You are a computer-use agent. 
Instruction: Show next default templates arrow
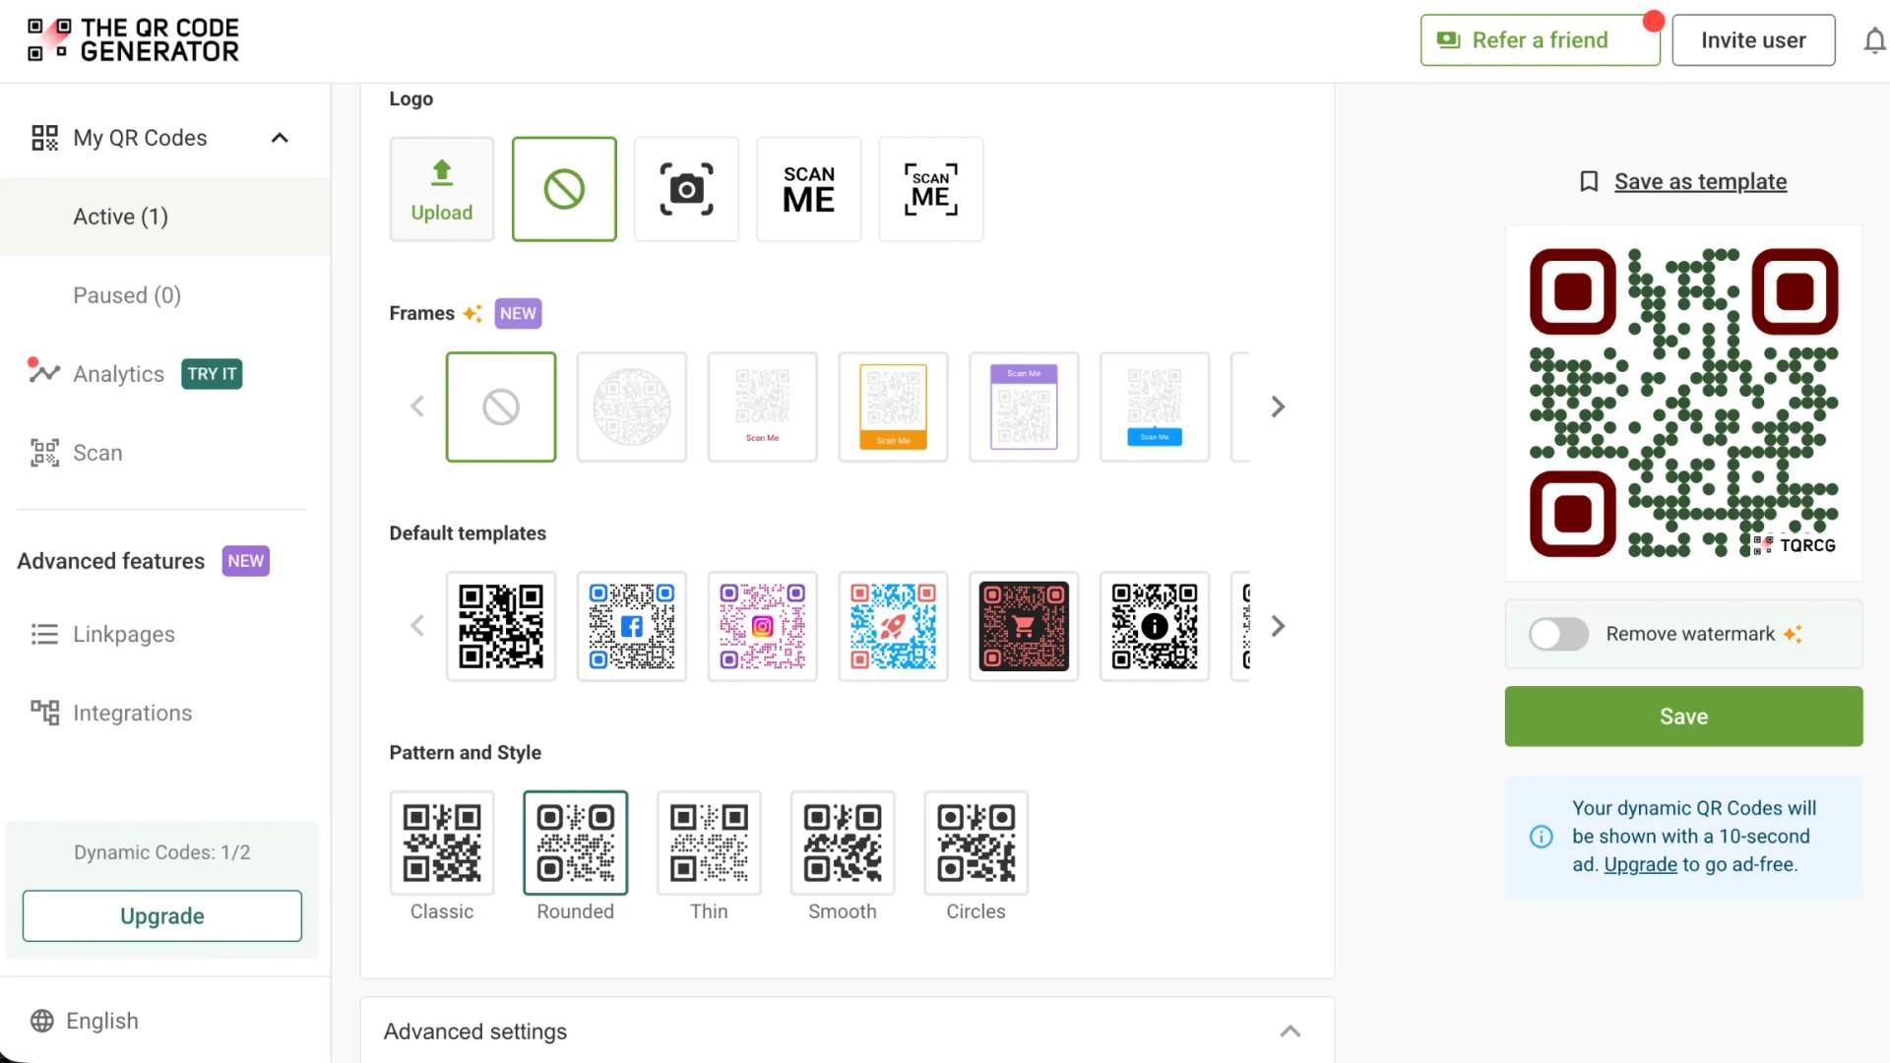click(1278, 626)
